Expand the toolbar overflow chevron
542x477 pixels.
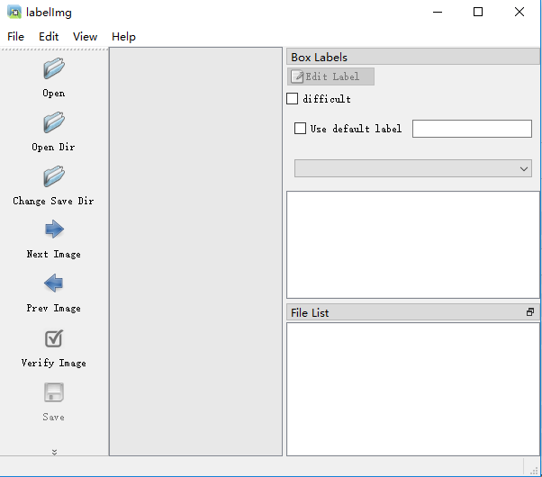click(x=54, y=452)
